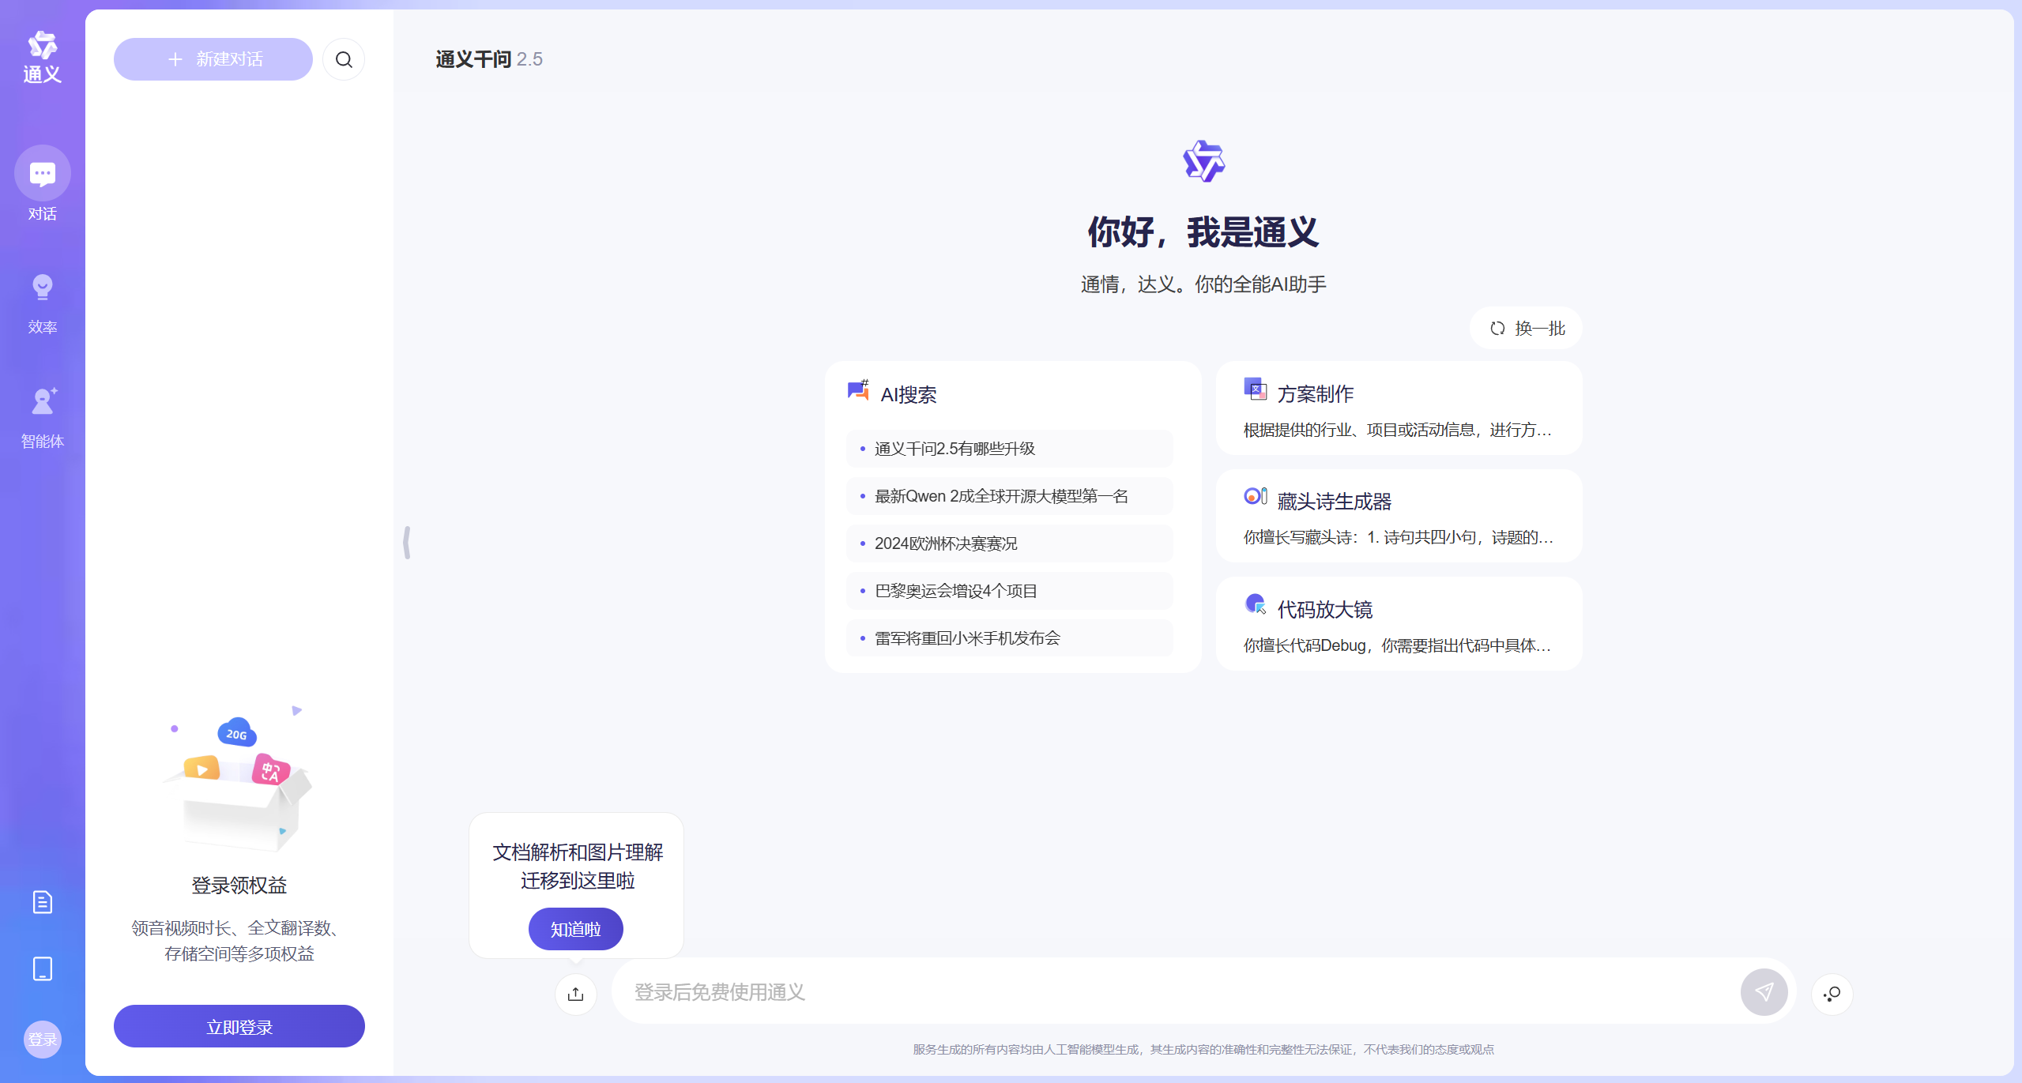2022x1083 pixels.
Task: Open the search magnifier icon
Action: point(343,58)
